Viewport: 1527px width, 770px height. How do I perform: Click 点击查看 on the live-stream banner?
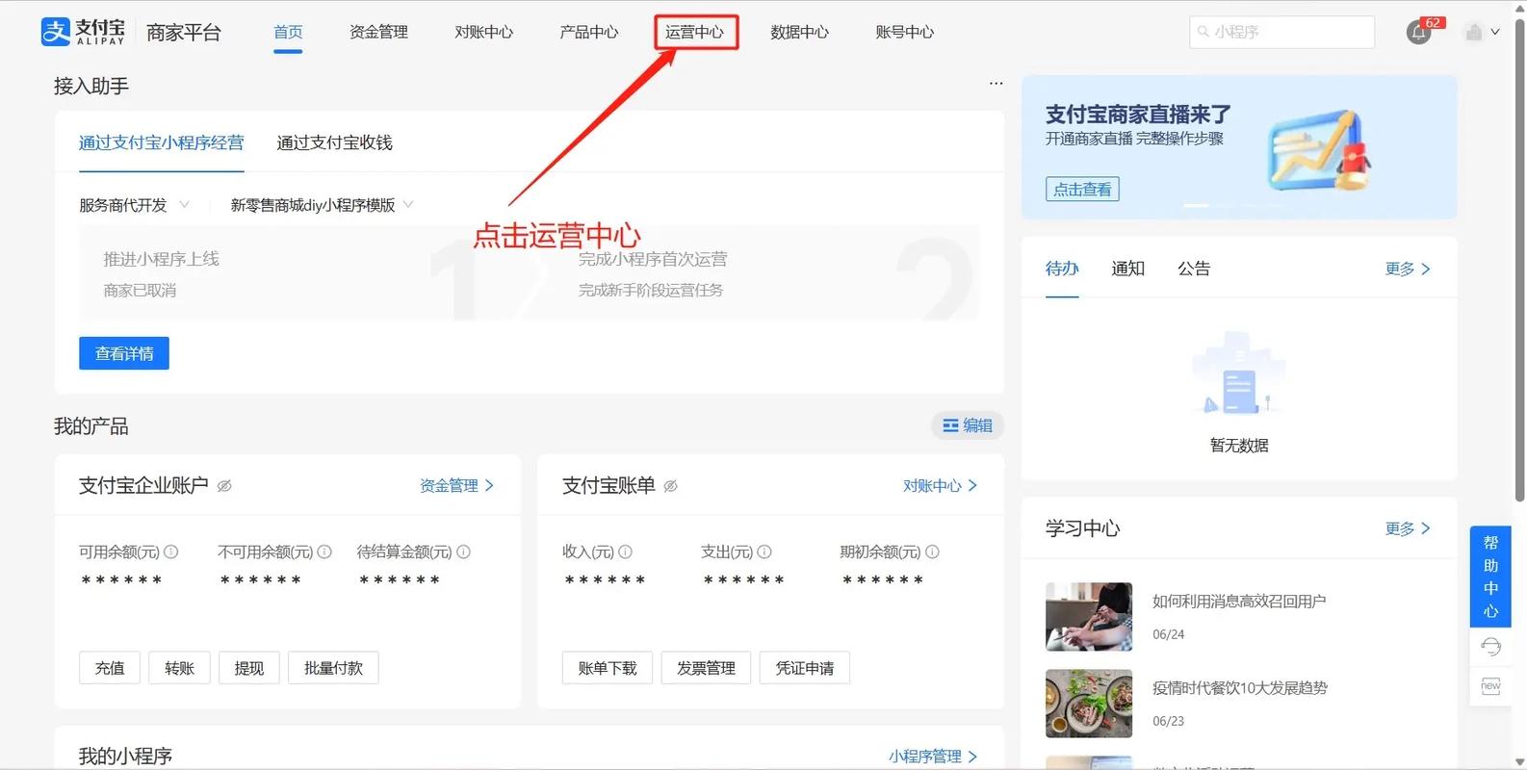[1082, 190]
